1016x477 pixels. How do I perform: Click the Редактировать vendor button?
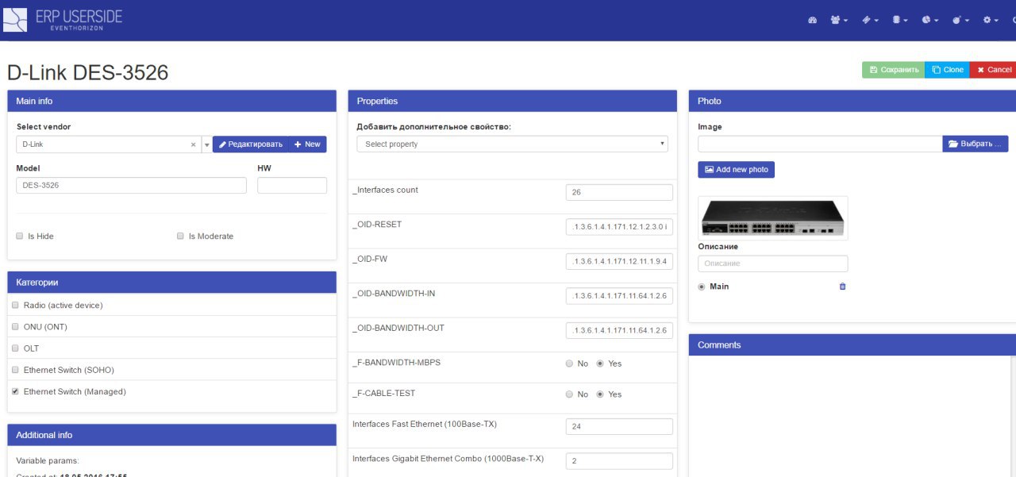[x=250, y=144]
